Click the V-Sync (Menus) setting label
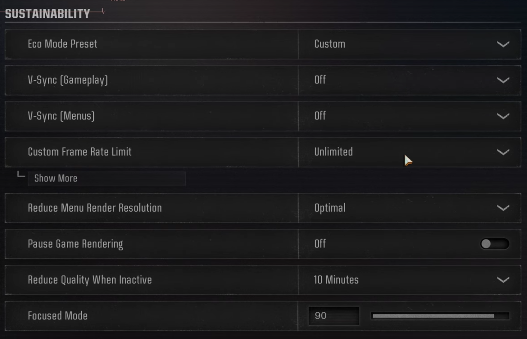527x339 pixels. click(61, 116)
